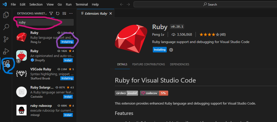Screen dimensions: 277x122
Task: Open the View menu
Action: point(50,4)
